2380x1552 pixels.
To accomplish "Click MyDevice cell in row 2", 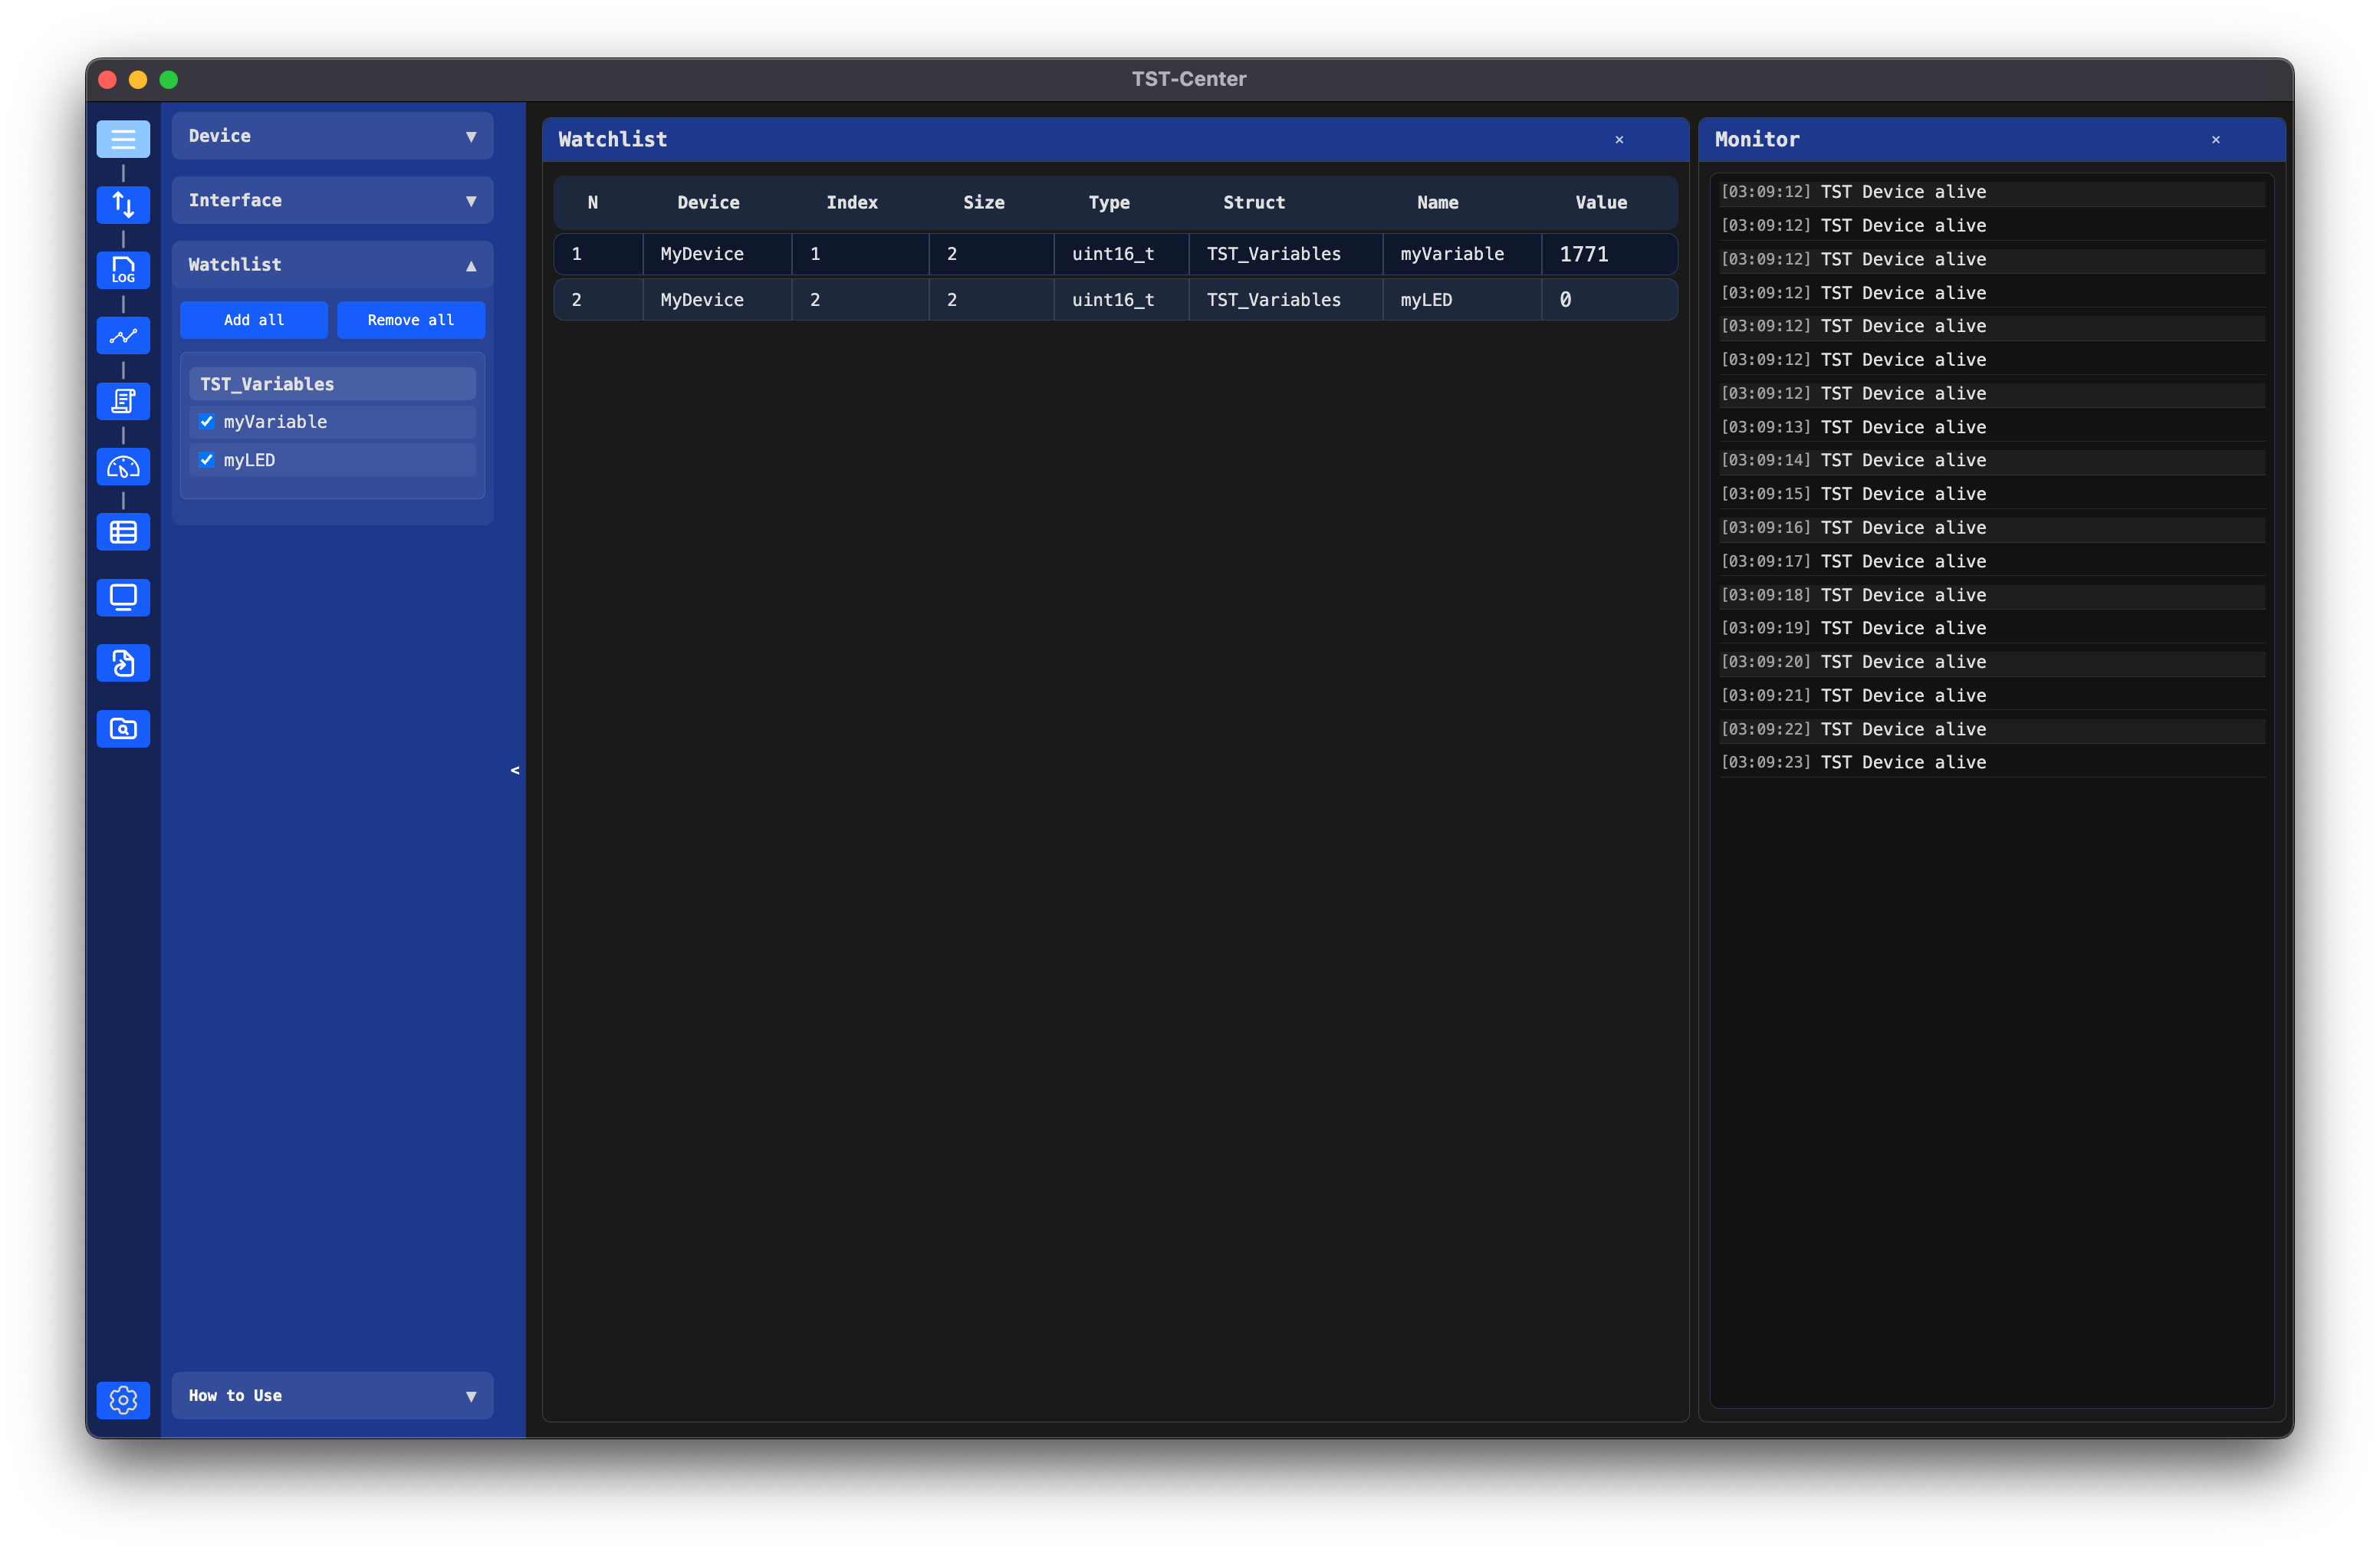I will 717,300.
